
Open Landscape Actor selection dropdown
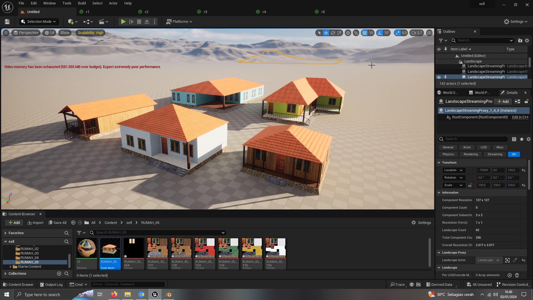pyautogui.click(x=489, y=260)
